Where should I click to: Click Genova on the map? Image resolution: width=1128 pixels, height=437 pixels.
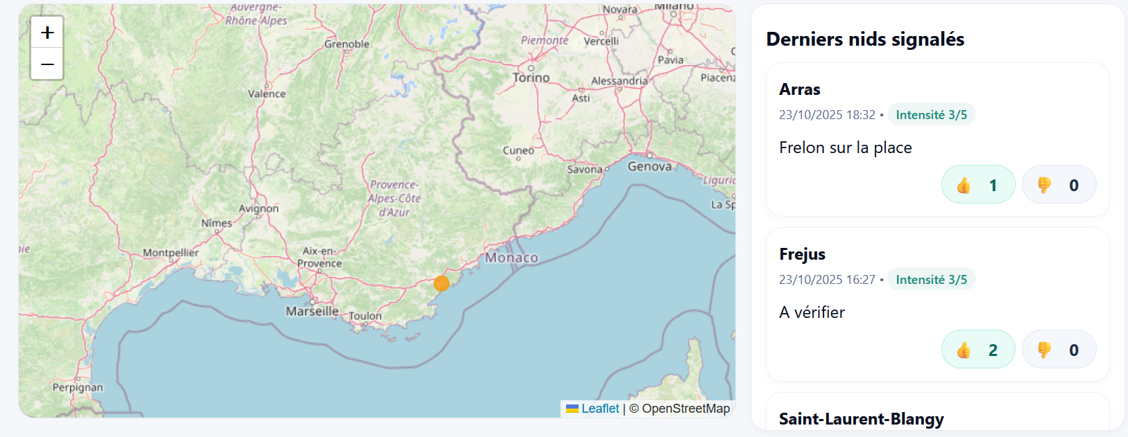coord(649,166)
